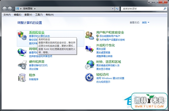Click 更改键盘或其他输入法 link
This screenshot has width=169, height=111.
pos(108,65)
